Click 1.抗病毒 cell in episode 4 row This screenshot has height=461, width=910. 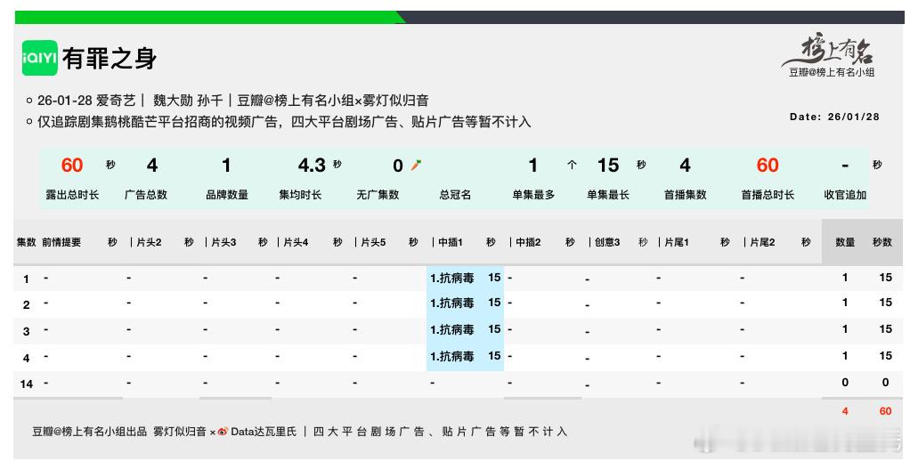pos(452,357)
